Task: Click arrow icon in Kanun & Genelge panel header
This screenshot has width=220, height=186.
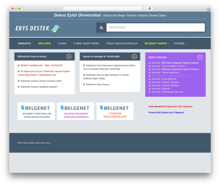Action: click(x=134, y=56)
